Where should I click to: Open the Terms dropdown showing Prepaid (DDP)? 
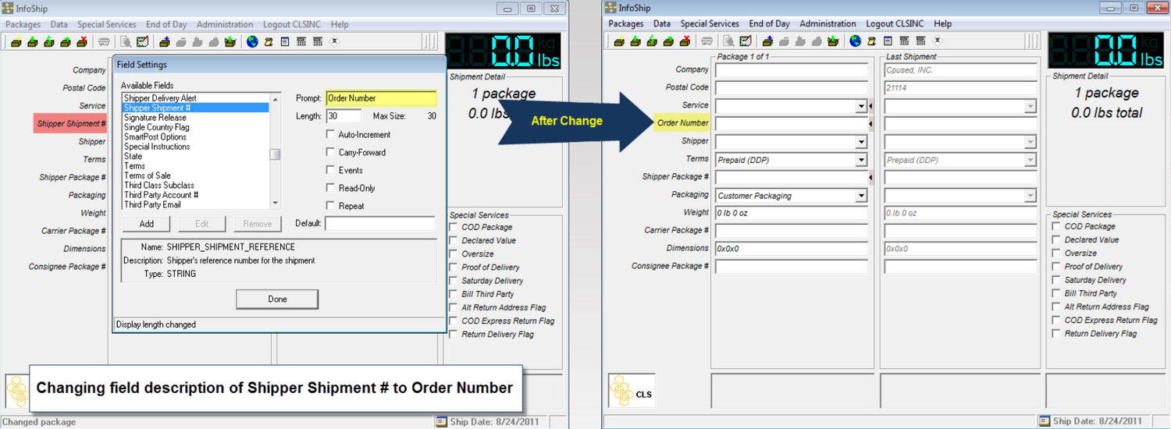pos(861,160)
